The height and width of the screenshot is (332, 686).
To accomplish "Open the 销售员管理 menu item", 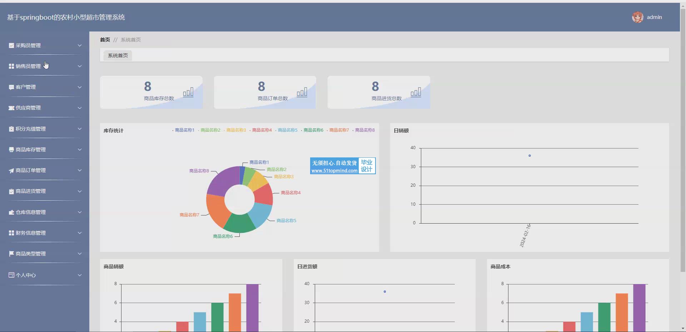I will coord(45,66).
